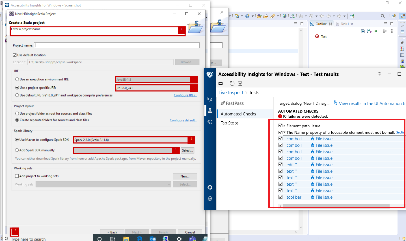
Task: Click inside the Project name field
Action: [117, 45]
